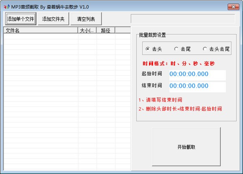Select the 去头 radio option

(147, 49)
